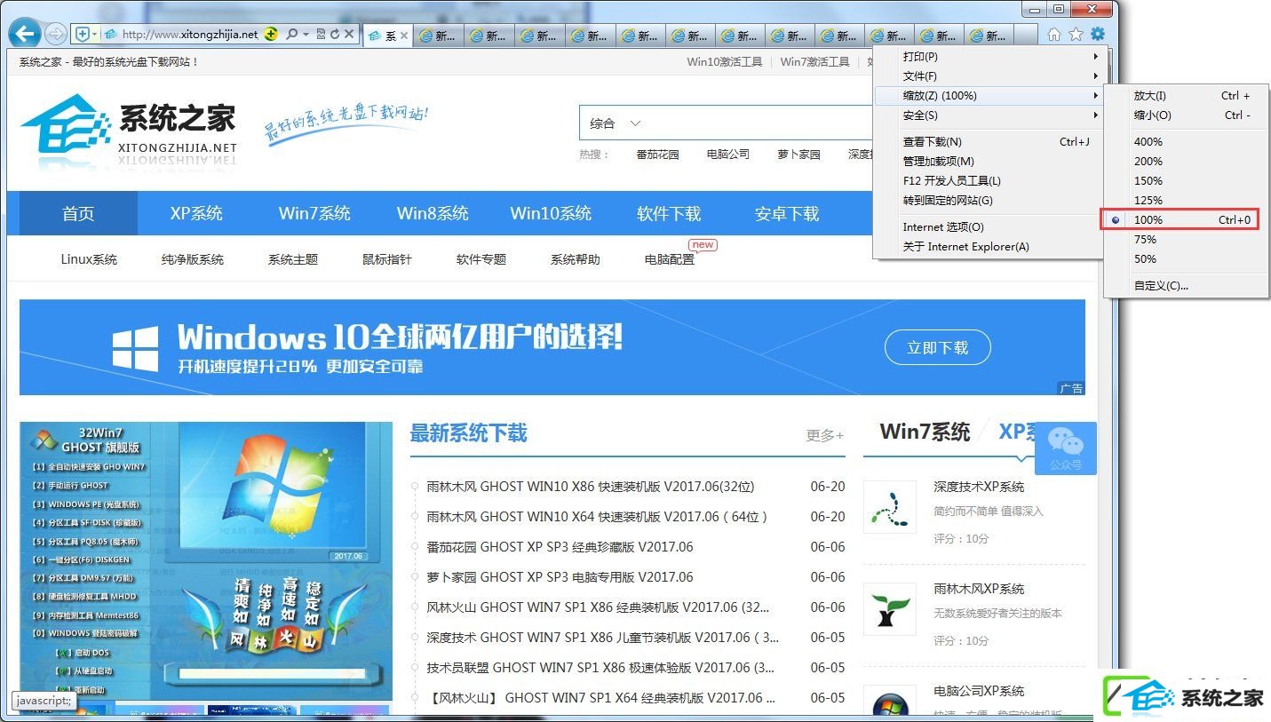The image size is (1271, 722).
Task: Click hot search link 萝卜家园
Action: 798,155
